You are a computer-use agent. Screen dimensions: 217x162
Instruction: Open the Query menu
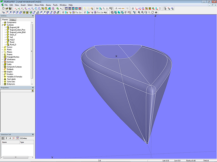[48, 5]
